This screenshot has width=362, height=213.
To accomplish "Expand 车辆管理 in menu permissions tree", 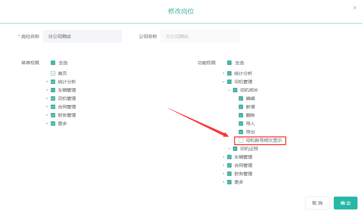I will tap(47, 90).
